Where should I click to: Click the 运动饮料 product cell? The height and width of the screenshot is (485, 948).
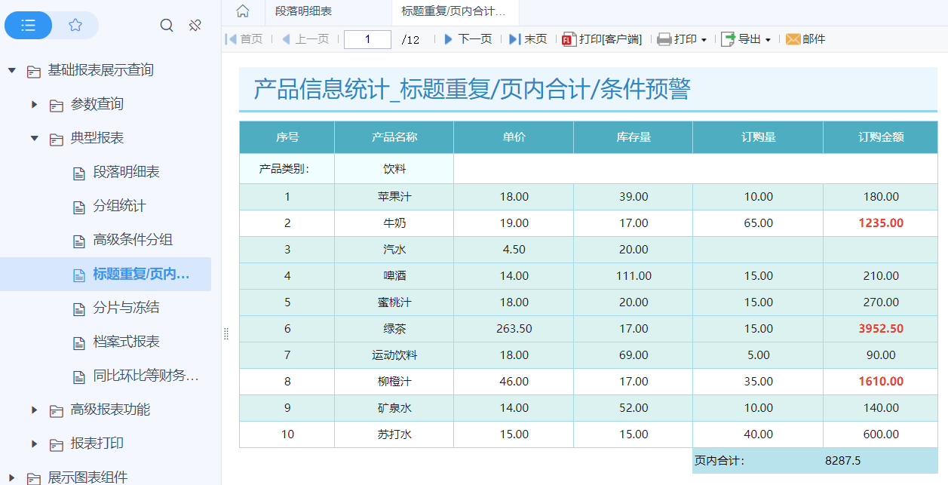pyautogui.click(x=394, y=355)
